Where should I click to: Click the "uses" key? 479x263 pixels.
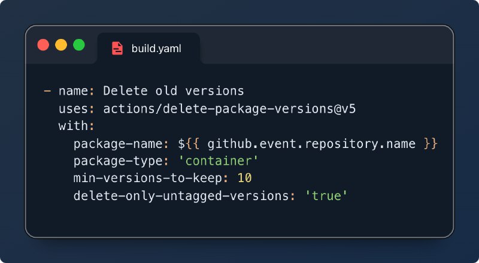tap(73, 109)
